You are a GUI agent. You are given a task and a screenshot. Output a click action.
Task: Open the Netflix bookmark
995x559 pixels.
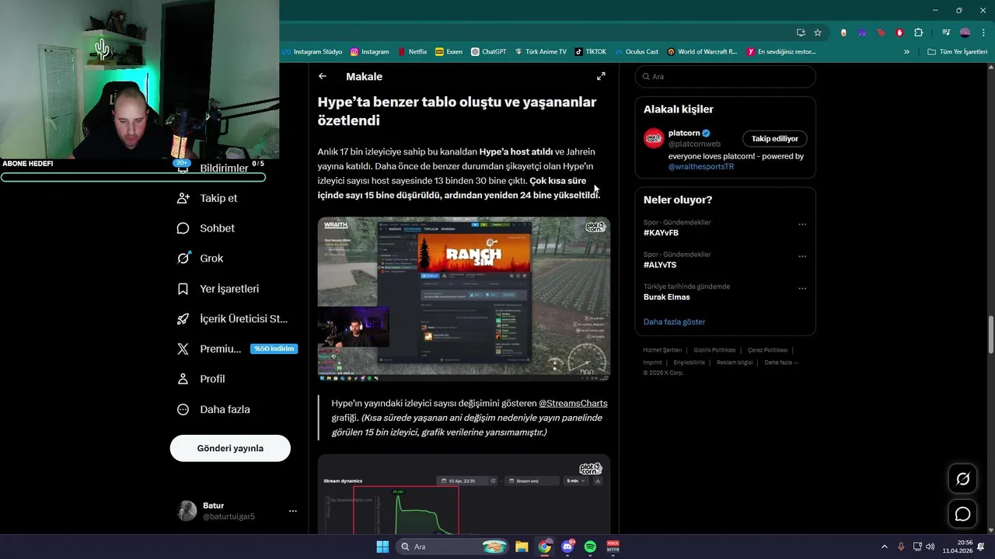pos(412,52)
